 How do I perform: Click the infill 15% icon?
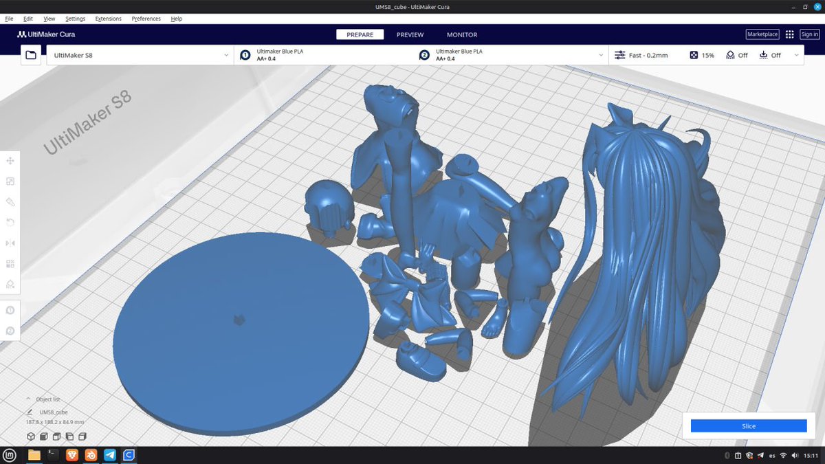[x=694, y=55]
